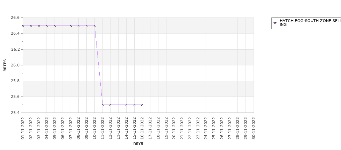The image size is (341, 150).
Task: Click the HATCH EGG-SOUTH ZONE legend label
Action: (x=310, y=23)
